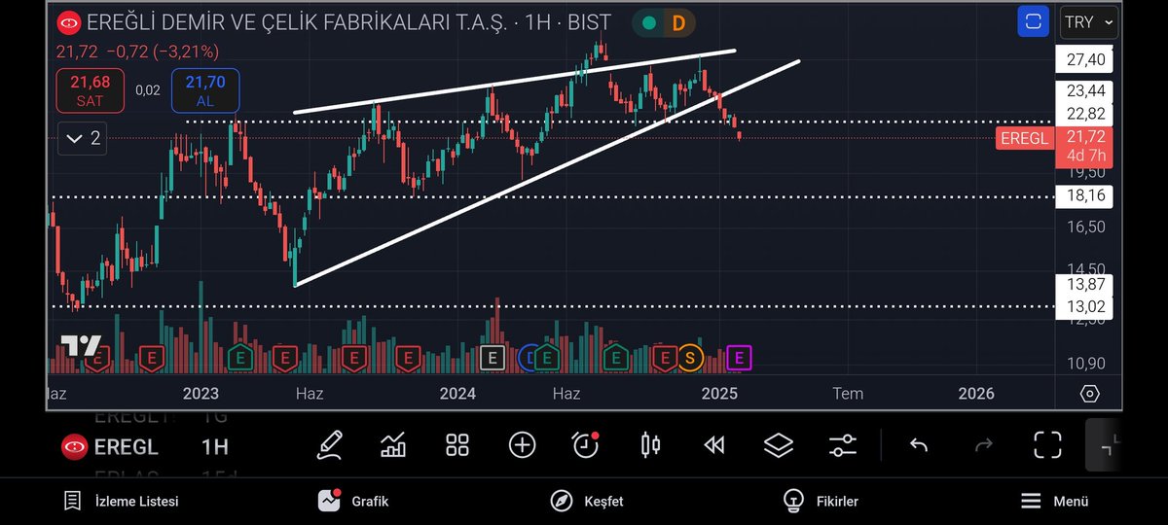Click the 0,02 spread value

tap(148, 90)
